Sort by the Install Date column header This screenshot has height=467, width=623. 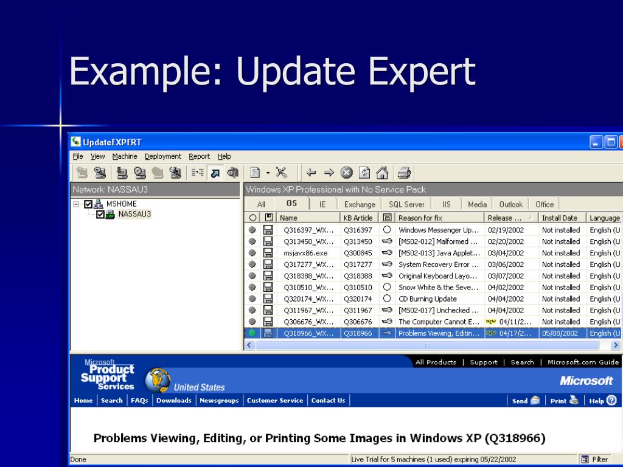coord(562,218)
